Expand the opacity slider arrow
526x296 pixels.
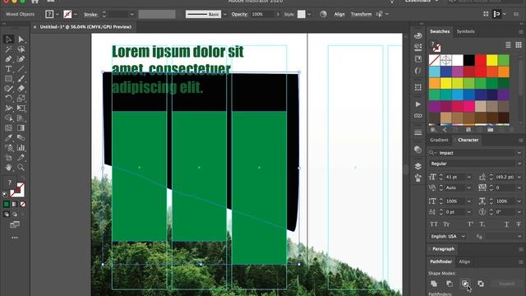click(278, 14)
